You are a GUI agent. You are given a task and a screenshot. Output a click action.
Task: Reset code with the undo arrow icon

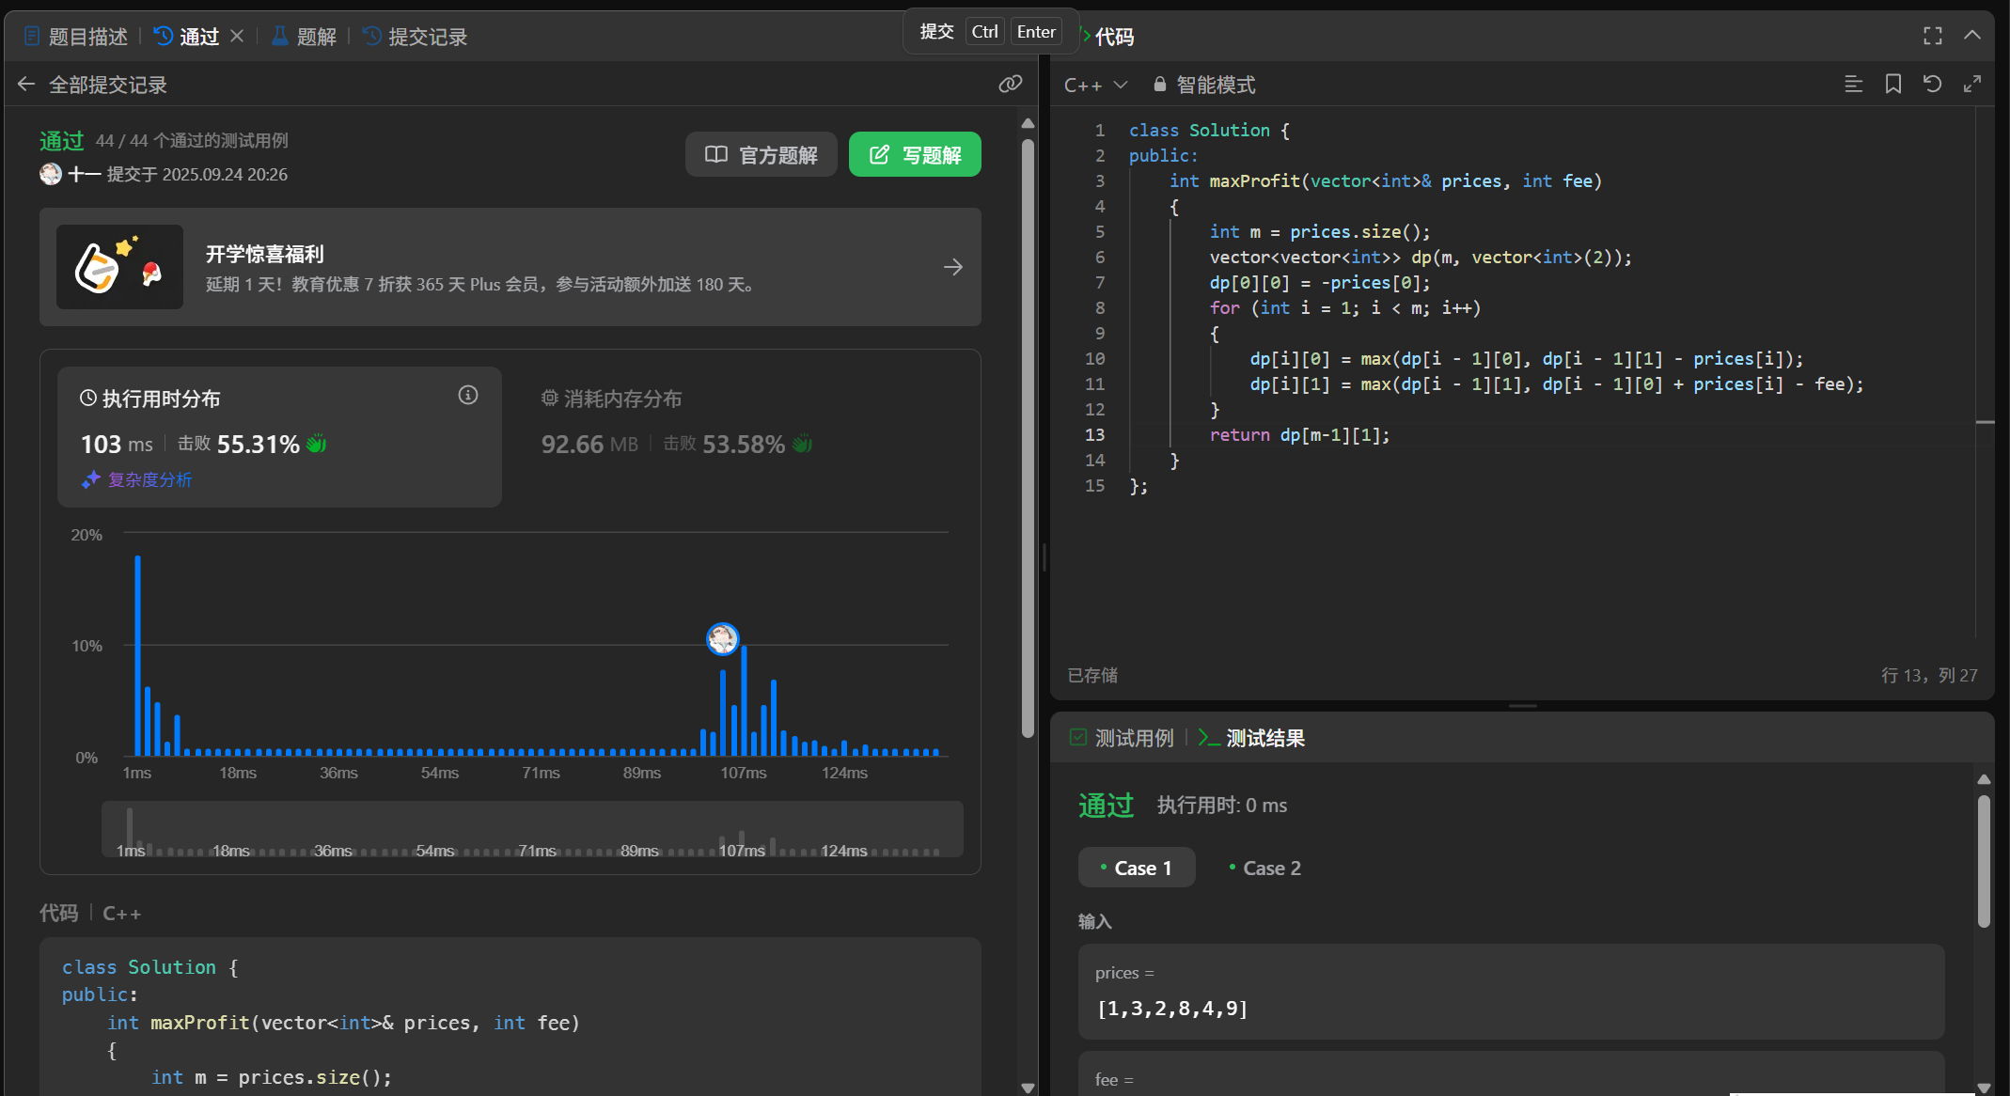pos(1932,85)
